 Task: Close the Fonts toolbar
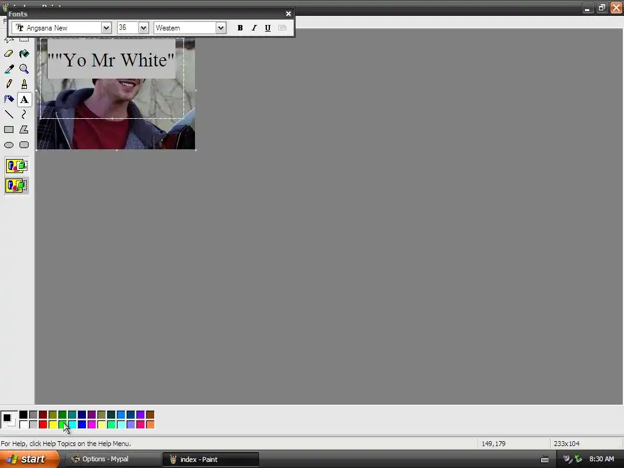pos(288,14)
